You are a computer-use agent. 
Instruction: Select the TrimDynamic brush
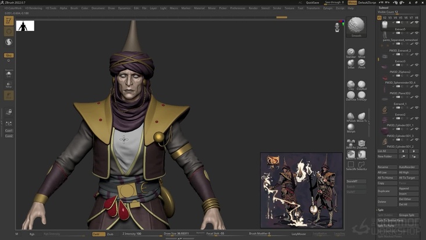coord(361,96)
